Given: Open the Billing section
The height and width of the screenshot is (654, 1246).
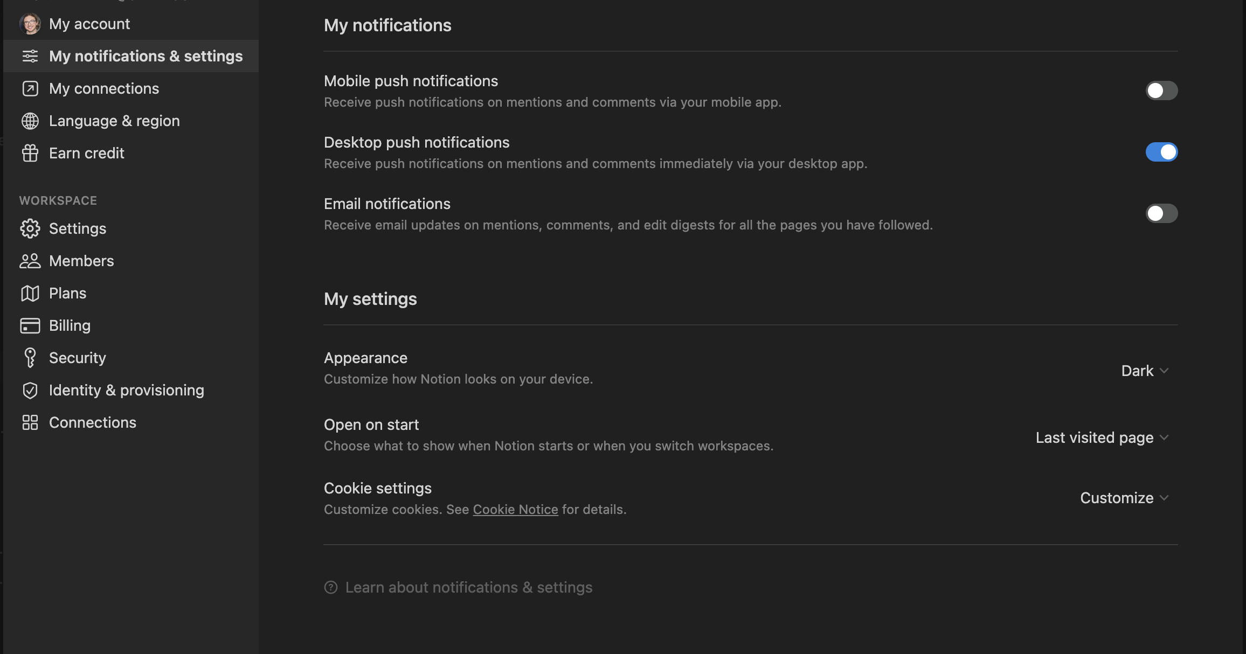Looking at the screenshot, I should 70,324.
